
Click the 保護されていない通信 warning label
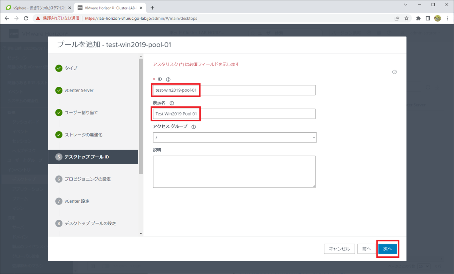[61, 18]
